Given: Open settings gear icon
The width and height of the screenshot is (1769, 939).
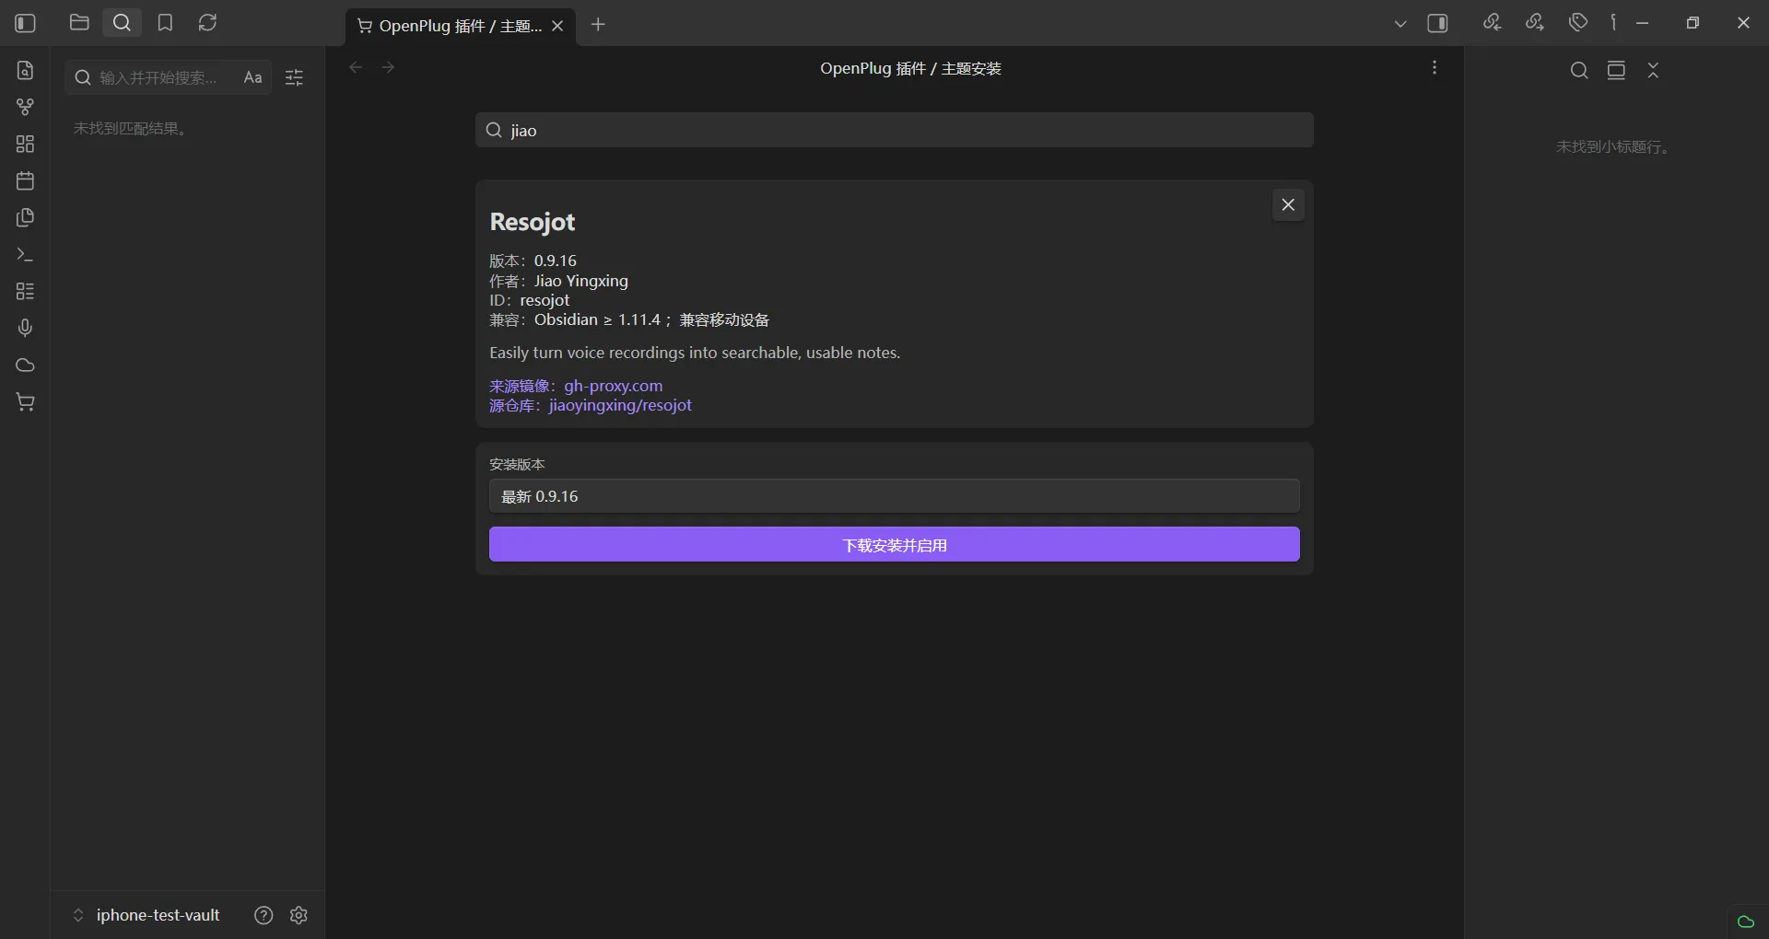Looking at the screenshot, I should coord(299,915).
